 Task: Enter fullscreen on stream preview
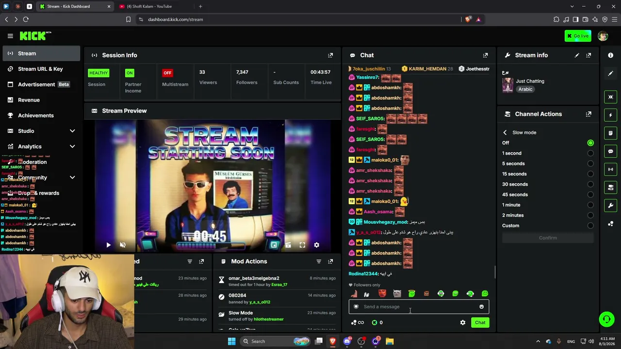[302, 245]
